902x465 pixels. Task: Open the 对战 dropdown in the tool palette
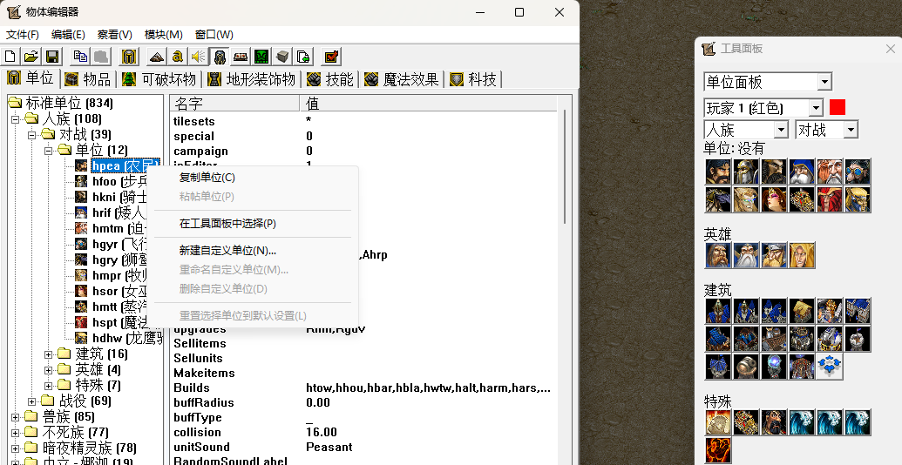(827, 130)
